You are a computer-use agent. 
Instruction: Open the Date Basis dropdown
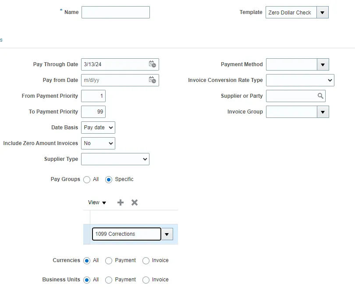[98, 128]
